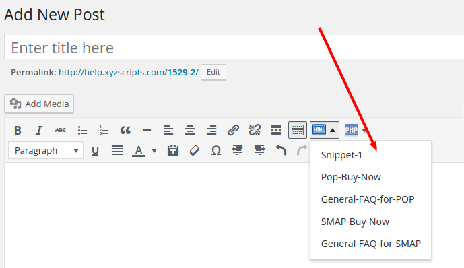Justify the text alignment

click(x=117, y=151)
